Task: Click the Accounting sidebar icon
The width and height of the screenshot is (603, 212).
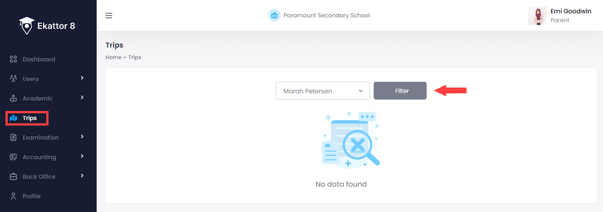Action: (x=13, y=157)
